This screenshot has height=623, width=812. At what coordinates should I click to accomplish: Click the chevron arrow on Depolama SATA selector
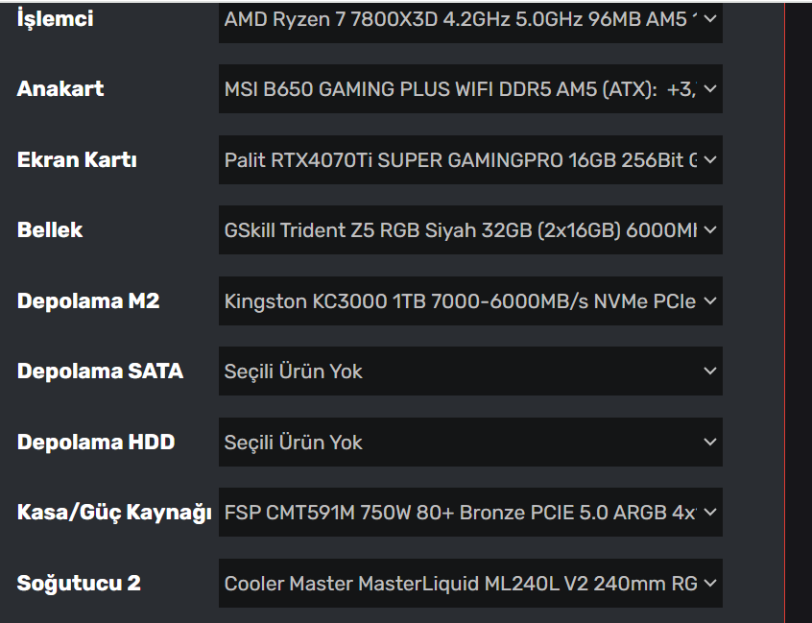[x=710, y=371]
